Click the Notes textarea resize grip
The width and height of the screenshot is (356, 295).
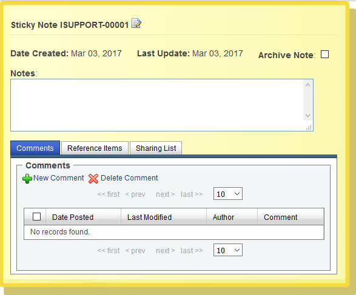click(x=309, y=127)
